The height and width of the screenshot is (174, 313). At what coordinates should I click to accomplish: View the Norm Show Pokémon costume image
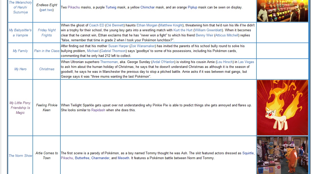pos(283,155)
